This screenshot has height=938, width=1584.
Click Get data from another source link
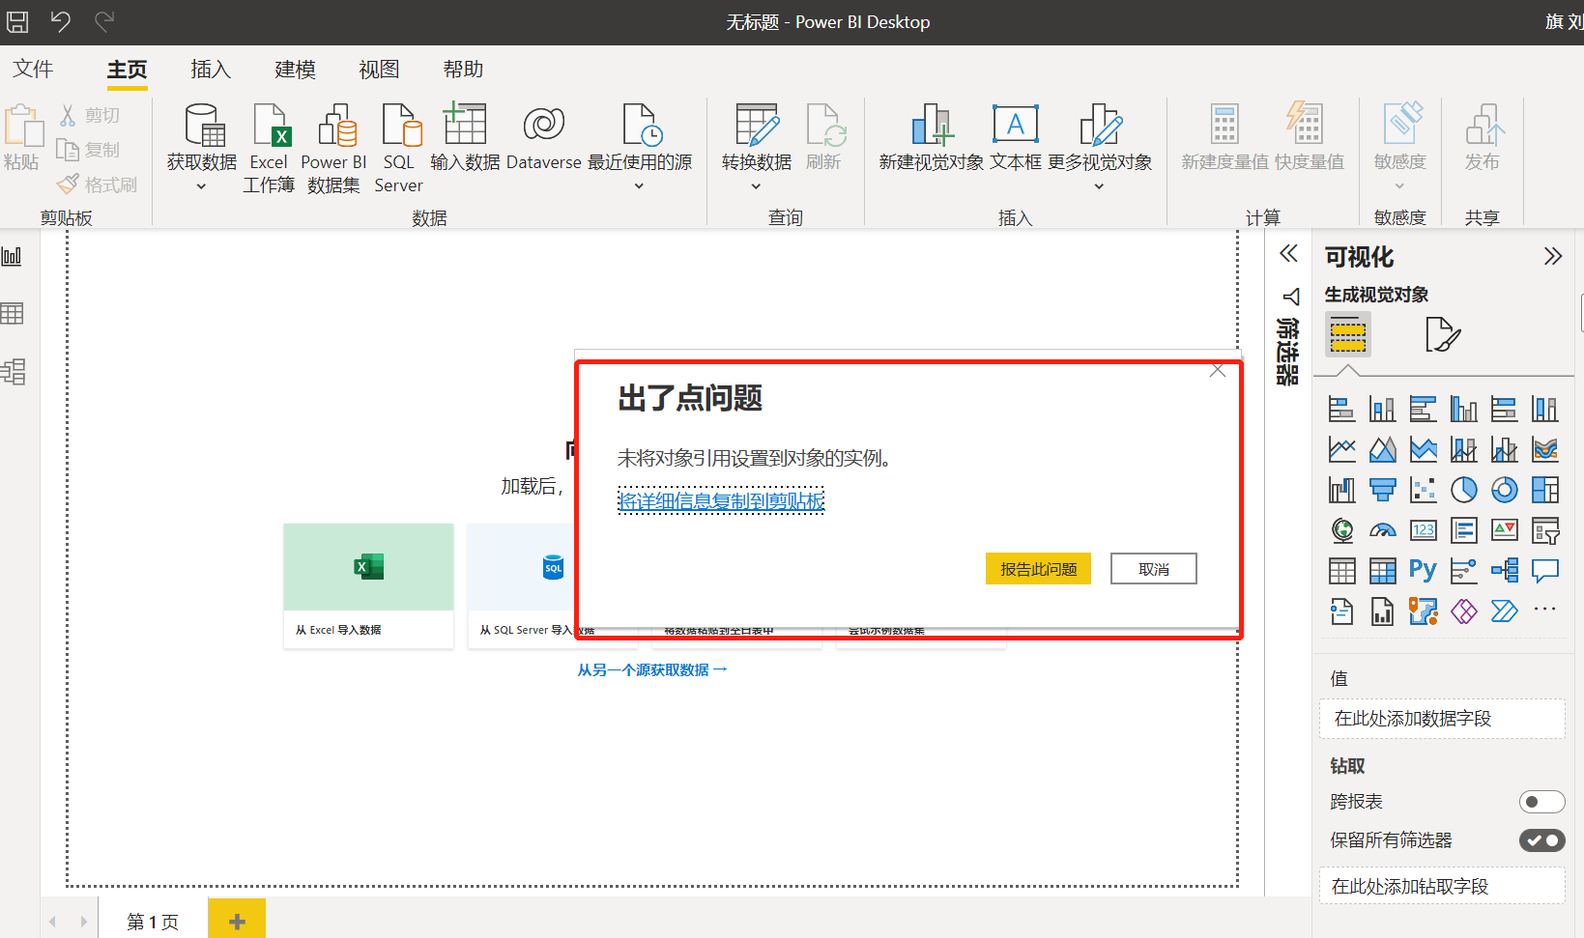point(652,669)
